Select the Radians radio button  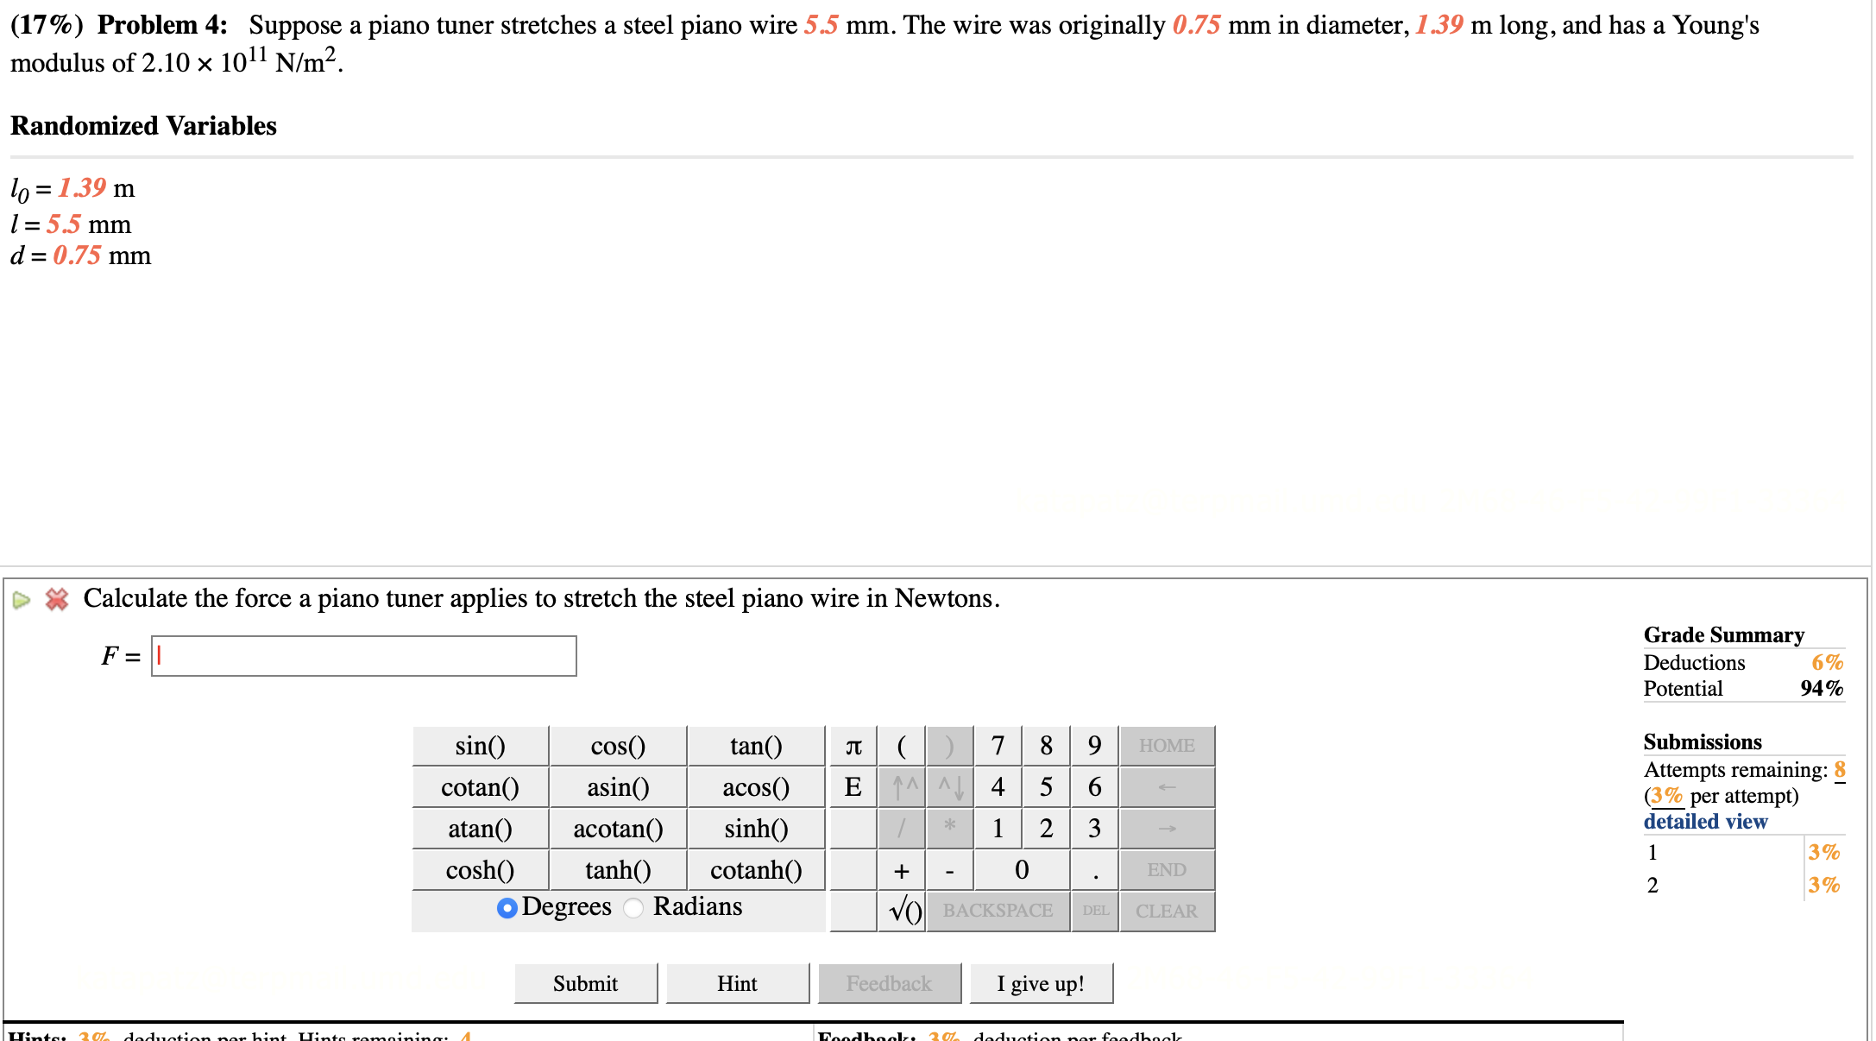634,908
